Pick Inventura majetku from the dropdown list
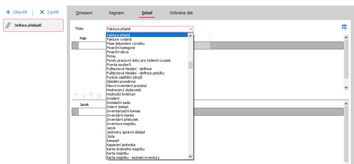The image size is (354, 164). (x=121, y=124)
